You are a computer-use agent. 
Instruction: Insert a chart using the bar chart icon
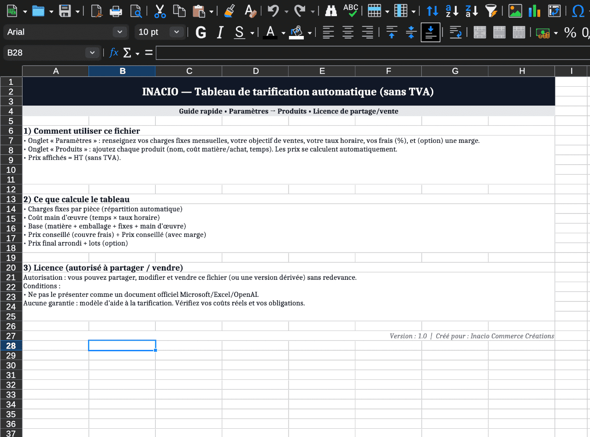[534, 11]
